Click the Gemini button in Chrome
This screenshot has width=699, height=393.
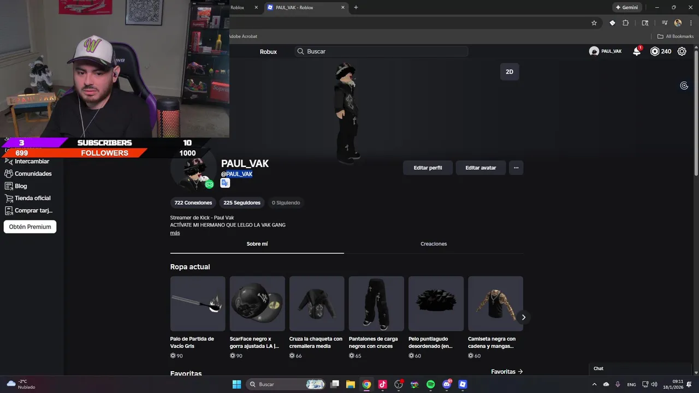point(627,8)
